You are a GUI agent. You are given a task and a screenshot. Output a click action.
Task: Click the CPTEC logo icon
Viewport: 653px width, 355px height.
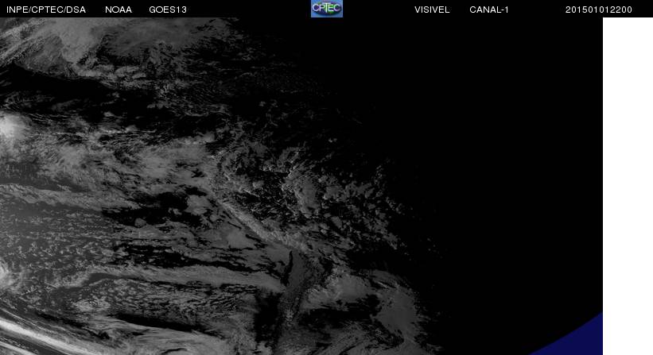327,9
